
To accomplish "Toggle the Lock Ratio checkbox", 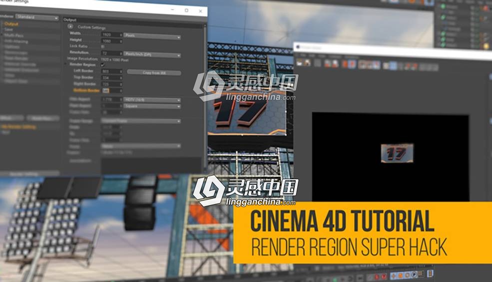I will click(x=102, y=46).
